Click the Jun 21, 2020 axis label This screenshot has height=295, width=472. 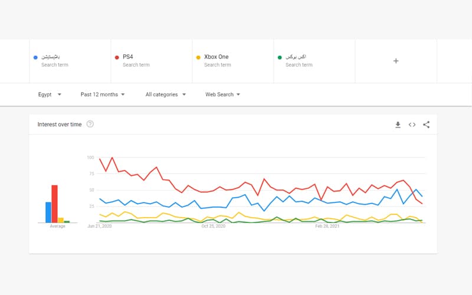click(x=100, y=226)
